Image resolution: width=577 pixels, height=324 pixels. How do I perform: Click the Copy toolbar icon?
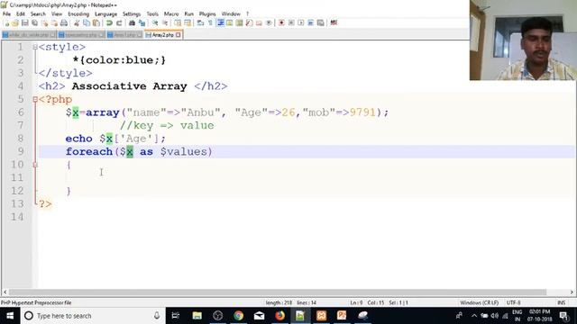[87, 23]
